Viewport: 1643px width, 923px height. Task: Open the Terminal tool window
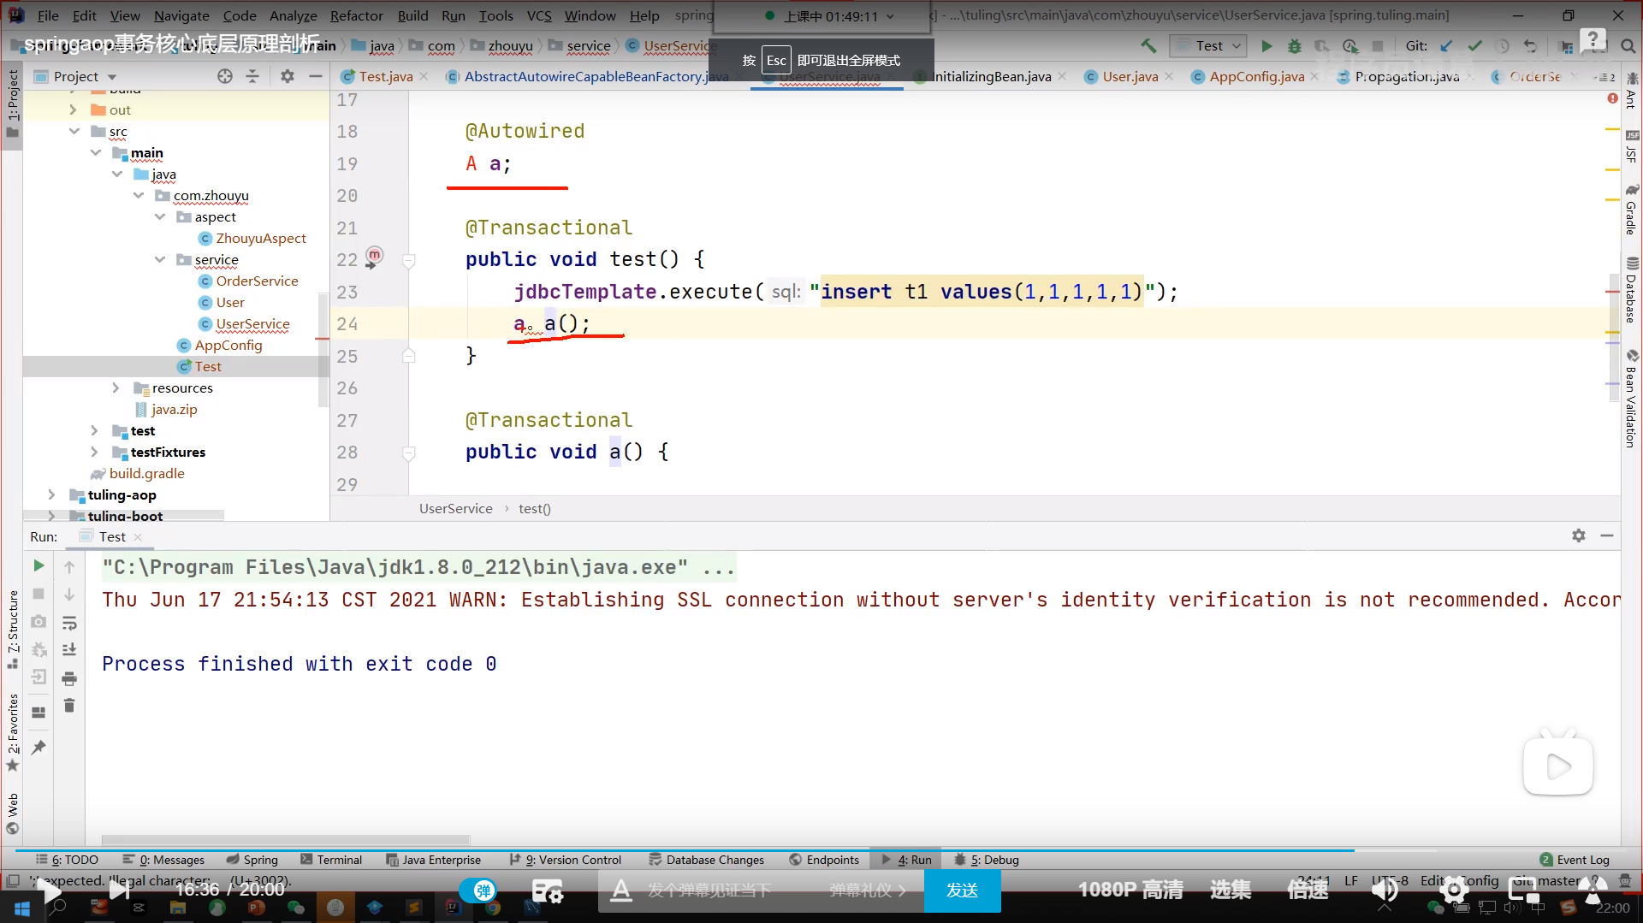332,860
